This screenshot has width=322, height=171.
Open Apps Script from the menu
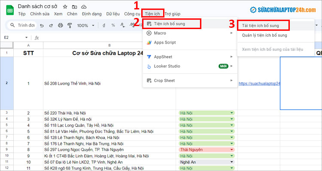190,43
